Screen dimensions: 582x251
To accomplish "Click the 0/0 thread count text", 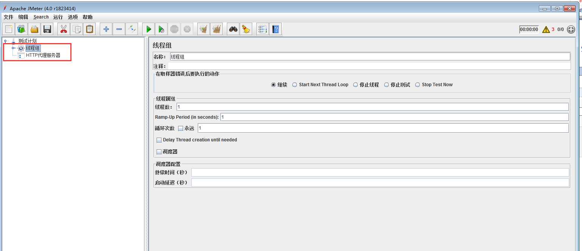I will point(560,29).
